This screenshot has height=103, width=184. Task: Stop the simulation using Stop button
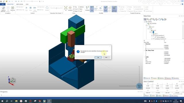(x=30, y=9)
